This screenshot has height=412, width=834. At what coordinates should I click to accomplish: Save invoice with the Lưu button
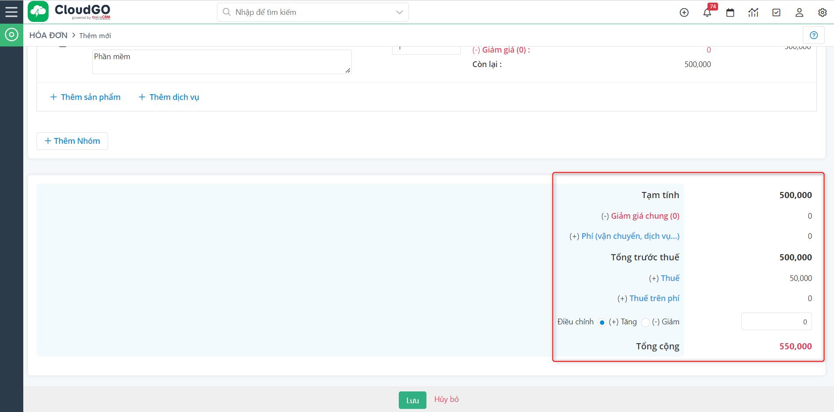point(412,400)
